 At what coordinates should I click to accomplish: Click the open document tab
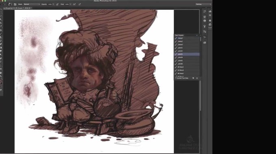click(17, 8)
